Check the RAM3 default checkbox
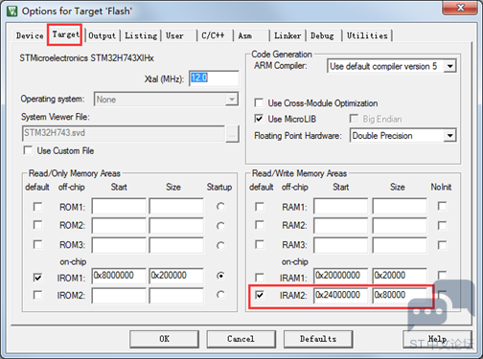 click(260, 244)
